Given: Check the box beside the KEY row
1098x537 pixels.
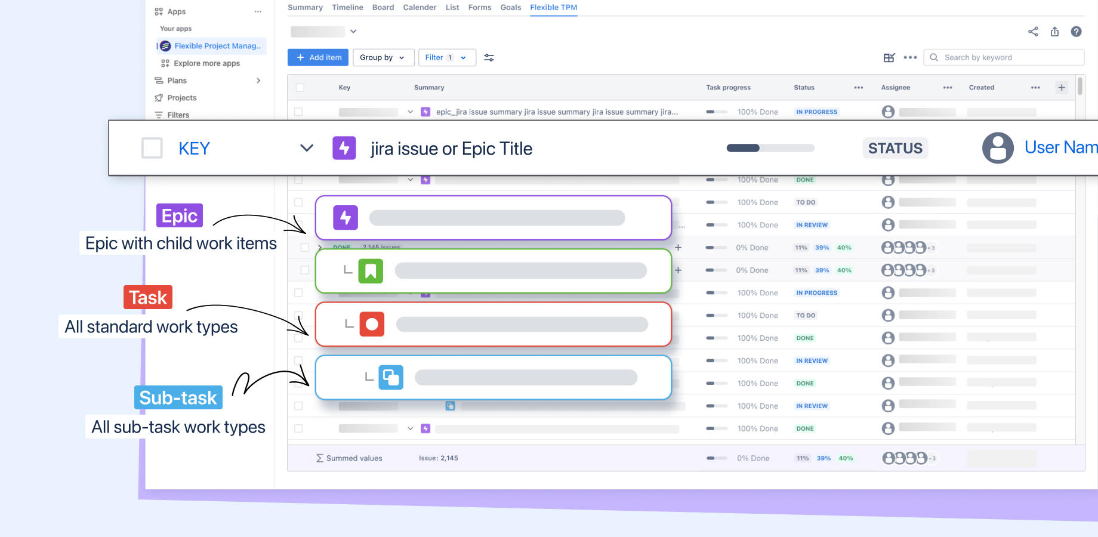Looking at the screenshot, I should (x=152, y=148).
